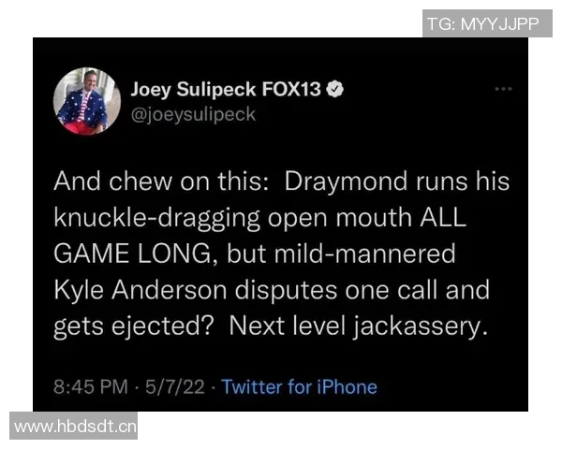Image resolution: width=562 pixels, height=449 pixels.
Task: Open the Twitter for iPhone source link
Action: (300, 387)
